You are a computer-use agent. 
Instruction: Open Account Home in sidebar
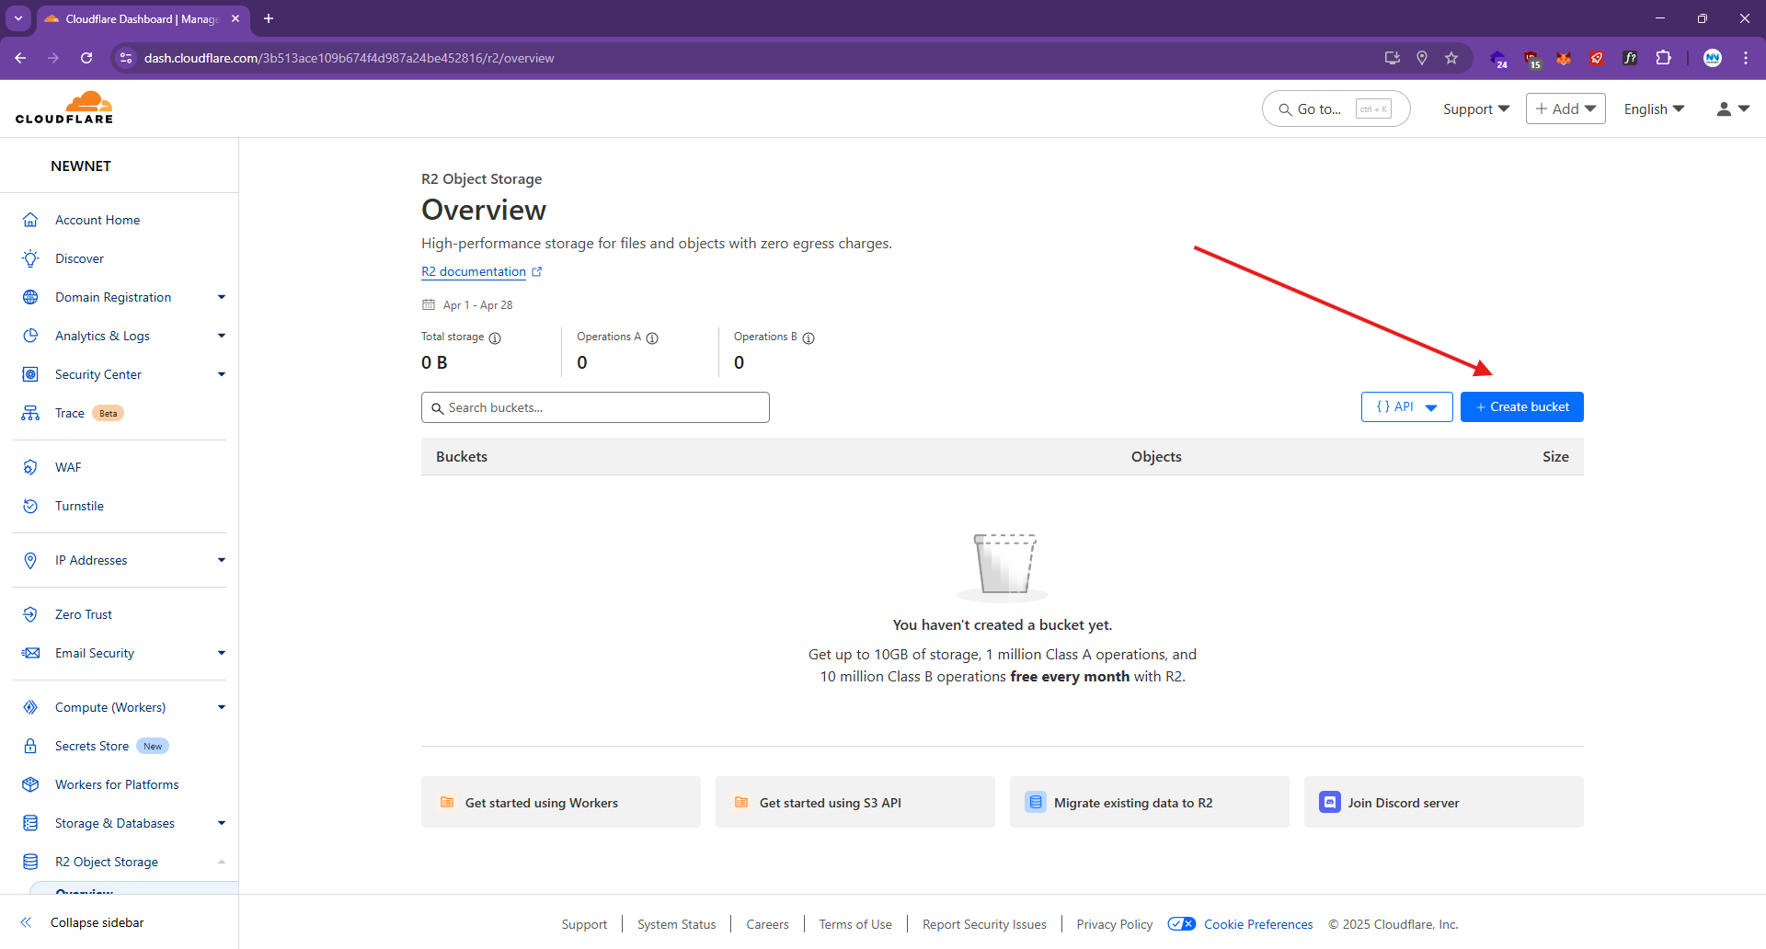click(x=97, y=220)
